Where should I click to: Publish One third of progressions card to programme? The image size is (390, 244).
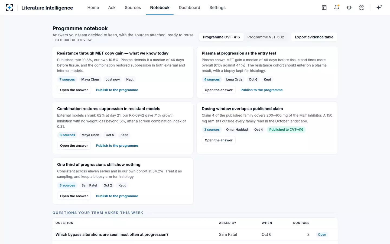click(x=117, y=196)
